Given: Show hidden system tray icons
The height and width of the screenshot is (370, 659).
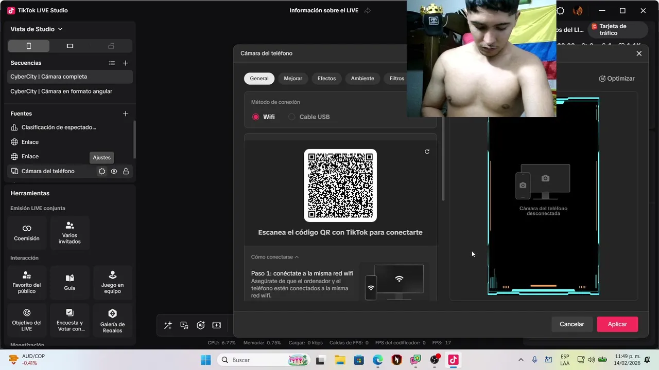Looking at the screenshot, I should 521,360.
